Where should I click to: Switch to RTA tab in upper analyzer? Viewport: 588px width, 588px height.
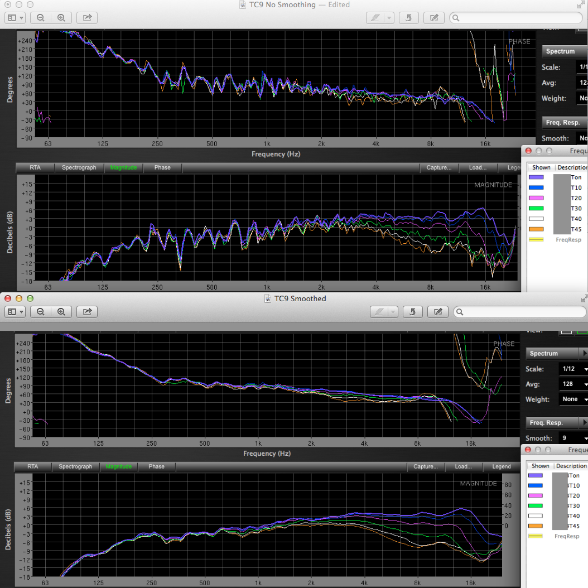[35, 167]
